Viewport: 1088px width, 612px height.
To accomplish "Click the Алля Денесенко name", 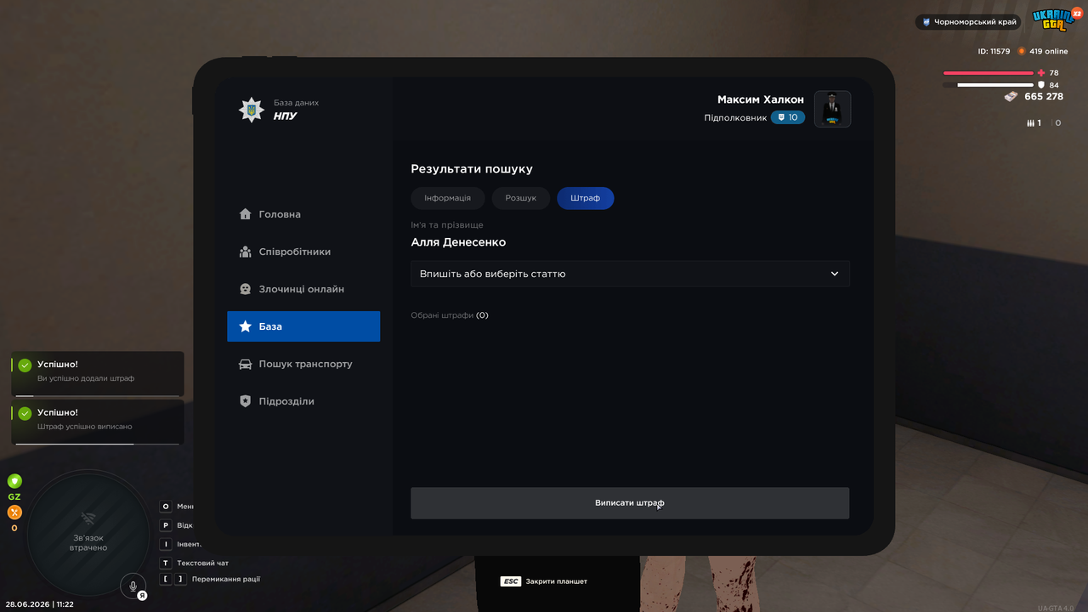I will (458, 242).
